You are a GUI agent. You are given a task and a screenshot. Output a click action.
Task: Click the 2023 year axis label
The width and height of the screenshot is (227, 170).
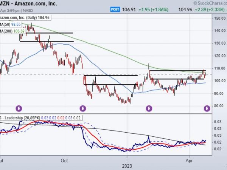(127, 166)
